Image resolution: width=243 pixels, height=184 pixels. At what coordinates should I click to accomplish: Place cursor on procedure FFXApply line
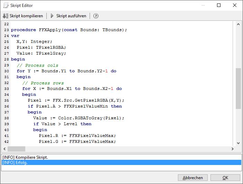(x=69, y=30)
